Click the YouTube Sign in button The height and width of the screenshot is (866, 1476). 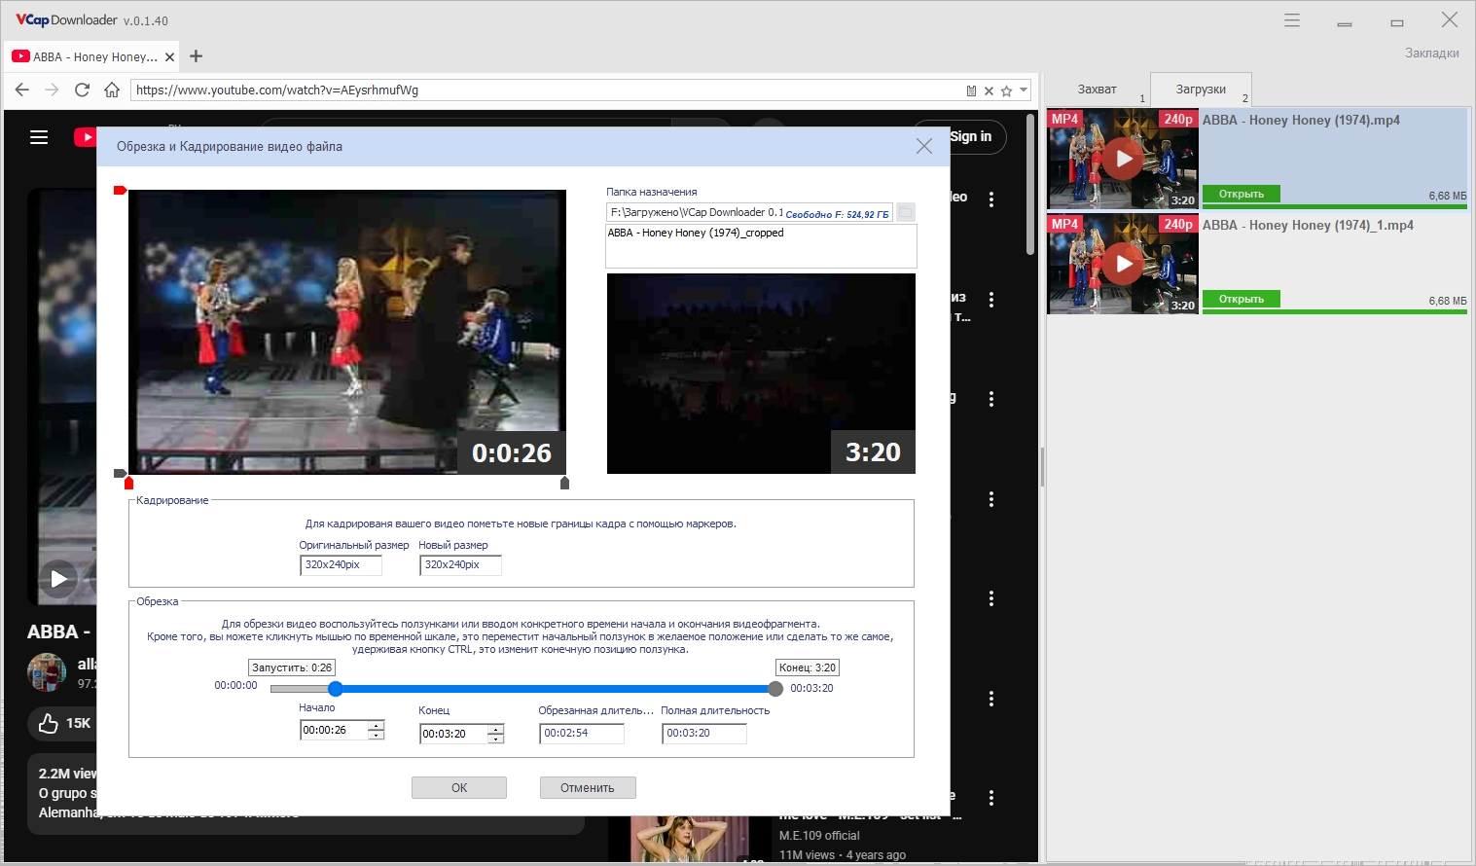tap(971, 136)
